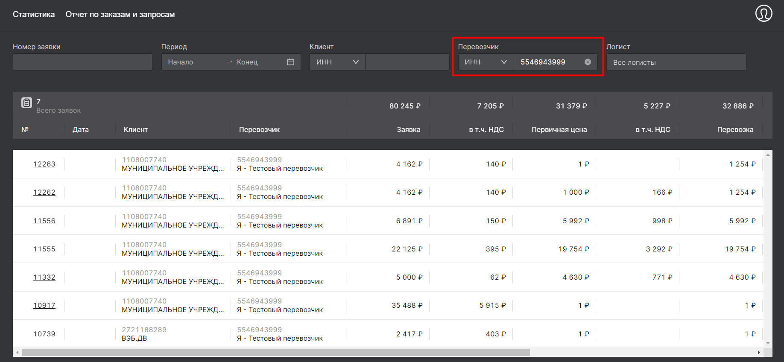Screen dimensions: 784x362
Task: Clear the carrier INN value 5546943999
Action: tap(588, 62)
